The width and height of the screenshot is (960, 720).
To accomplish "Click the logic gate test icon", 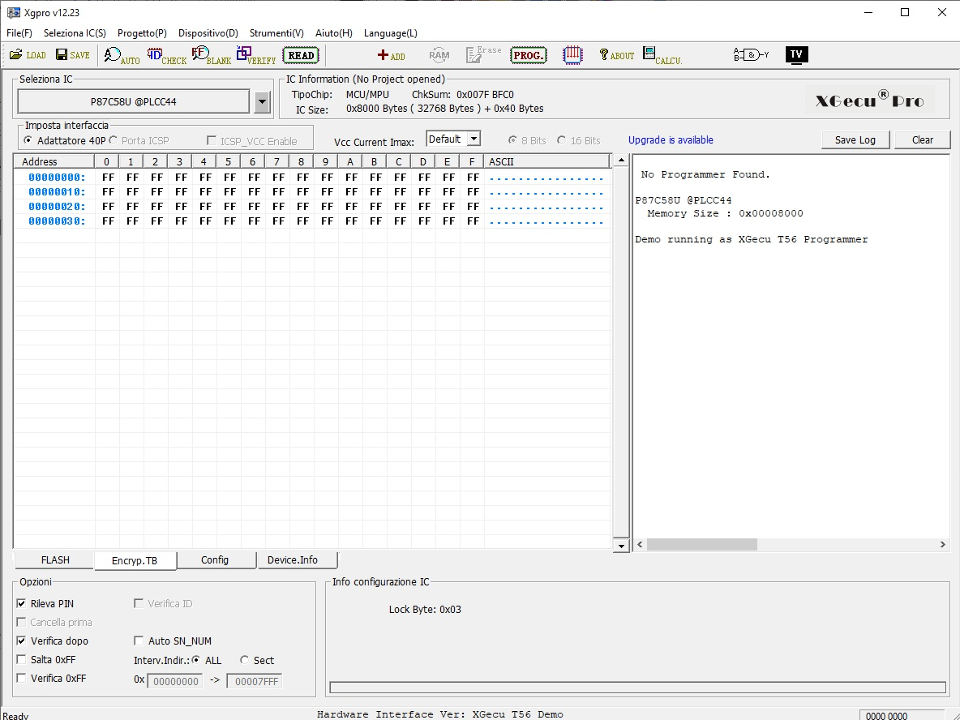I will [x=751, y=55].
